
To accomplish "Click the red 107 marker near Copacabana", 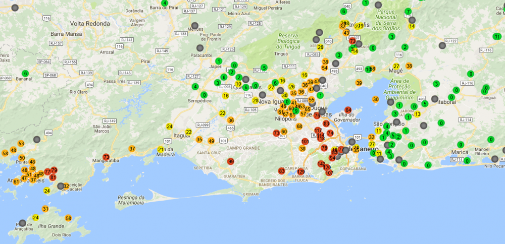I will (329, 173).
